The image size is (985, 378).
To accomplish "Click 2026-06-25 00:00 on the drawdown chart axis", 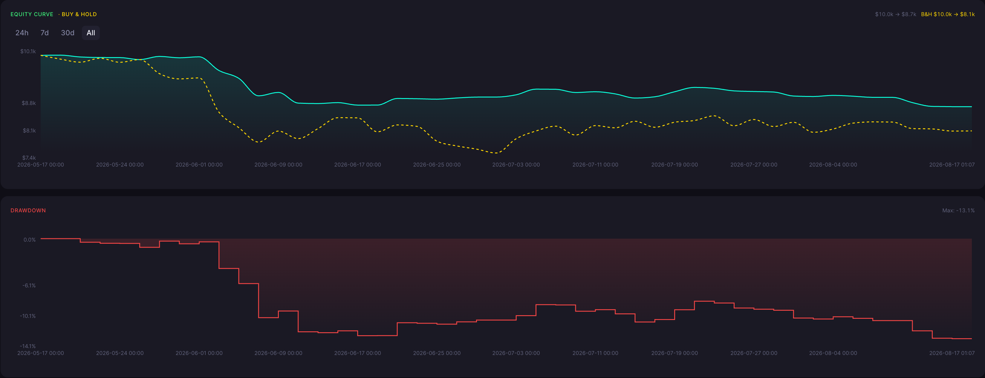I will [x=437, y=353].
